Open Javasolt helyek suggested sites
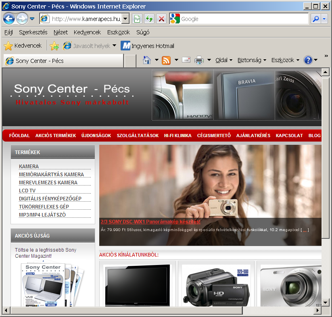Screen dimensions: 332x317 90,46
